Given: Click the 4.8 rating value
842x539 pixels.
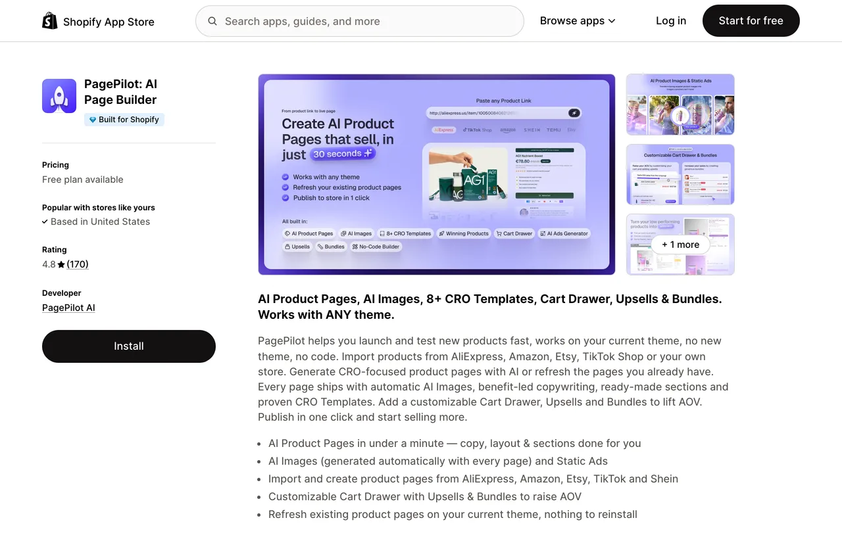Looking at the screenshot, I should (49, 264).
